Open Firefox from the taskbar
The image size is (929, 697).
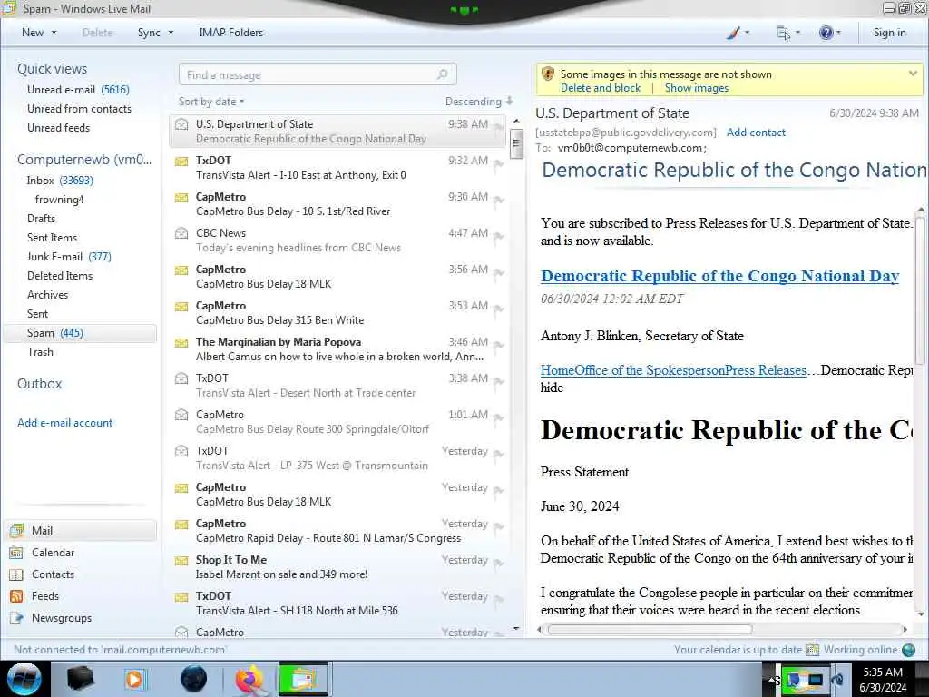(x=249, y=679)
